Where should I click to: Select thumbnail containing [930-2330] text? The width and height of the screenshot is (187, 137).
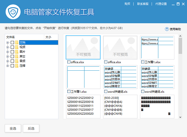pos(120,106)
